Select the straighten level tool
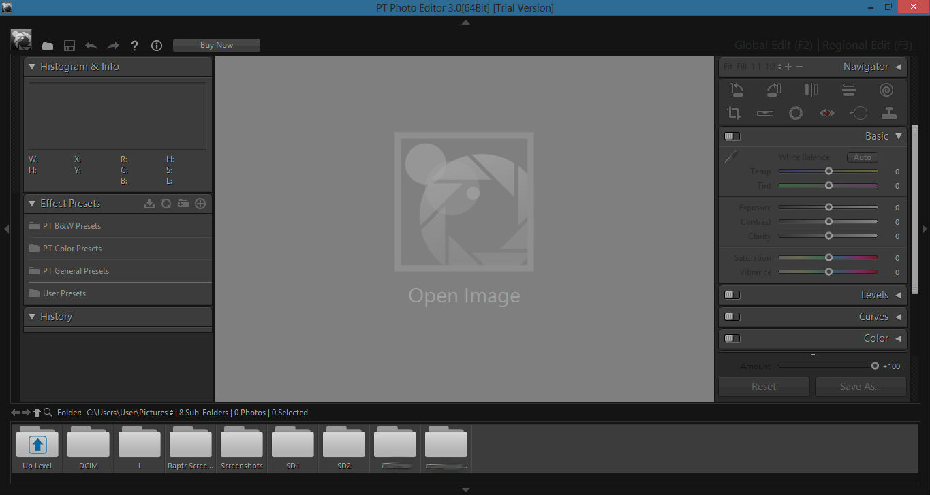The width and height of the screenshot is (930, 495). [764, 113]
